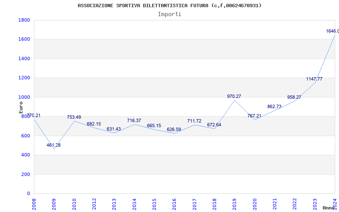Click the Euro axis title

(x=21, y=107)
